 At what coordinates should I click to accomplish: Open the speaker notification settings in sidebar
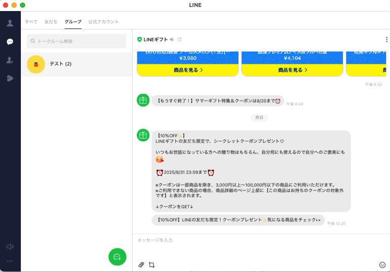pos(10,247)
